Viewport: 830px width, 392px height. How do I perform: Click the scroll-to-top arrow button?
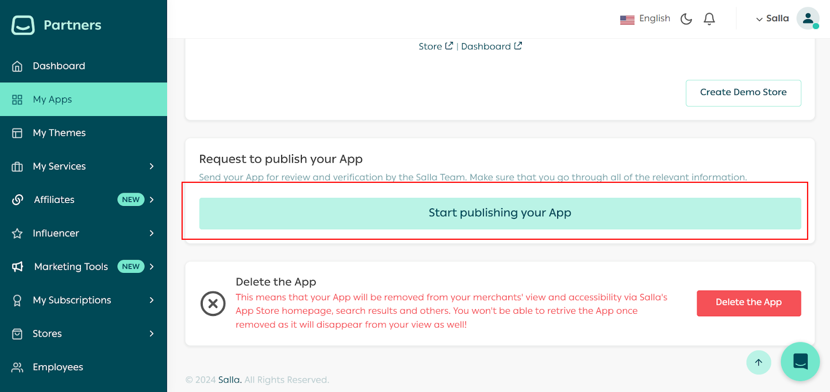(x=758, y=362)
